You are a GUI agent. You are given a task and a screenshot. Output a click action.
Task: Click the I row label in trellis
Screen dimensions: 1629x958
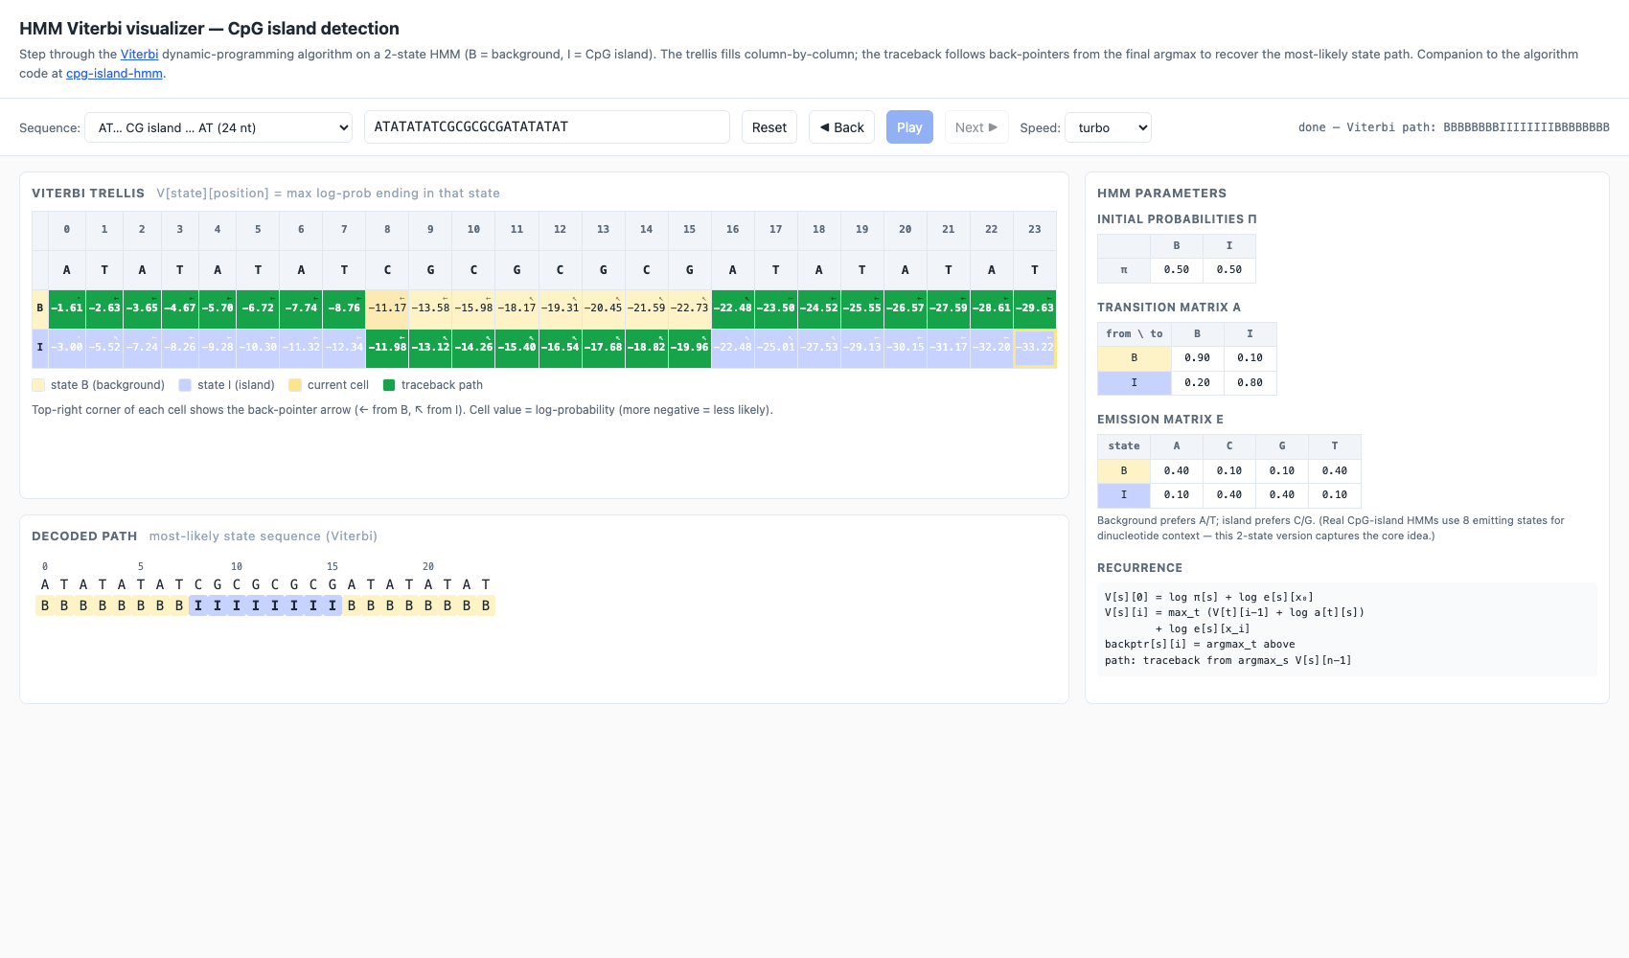click(x=40, y=348)
